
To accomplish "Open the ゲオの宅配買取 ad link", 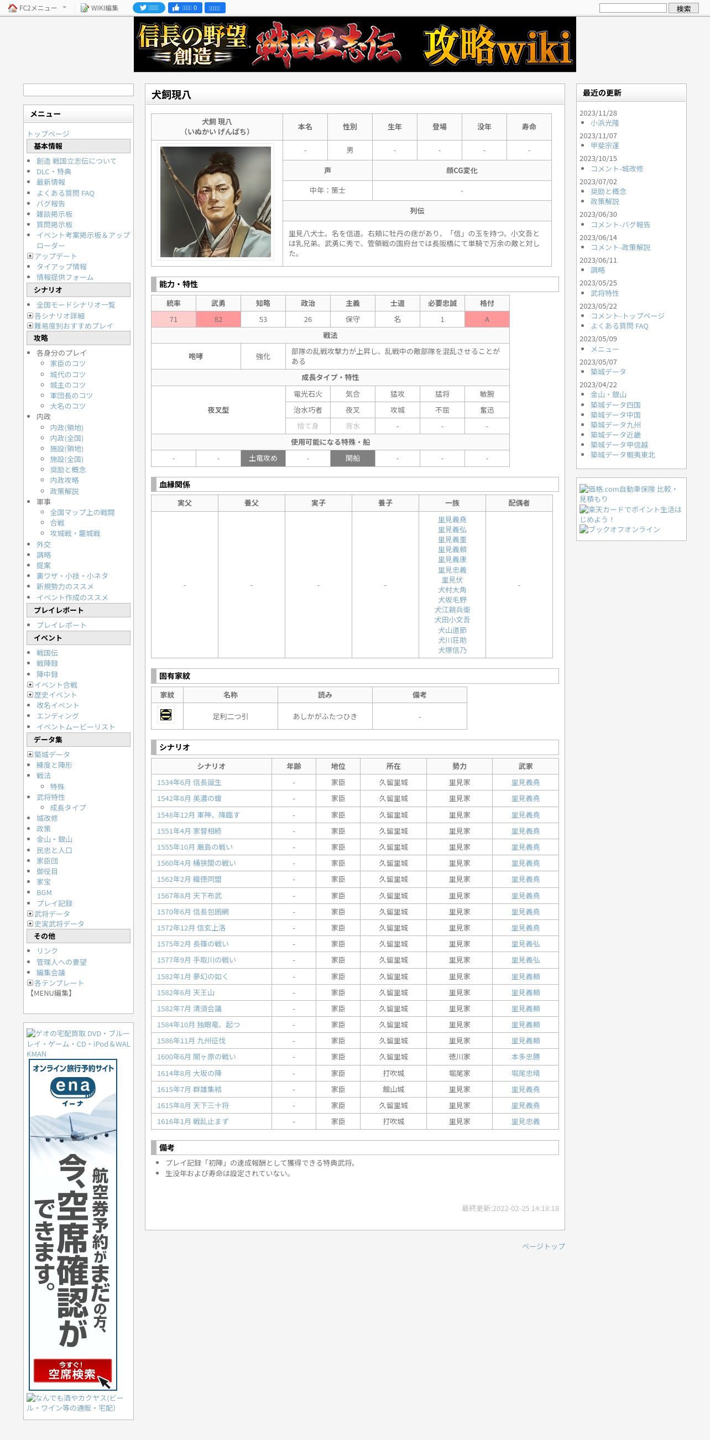I will 78,1043.
